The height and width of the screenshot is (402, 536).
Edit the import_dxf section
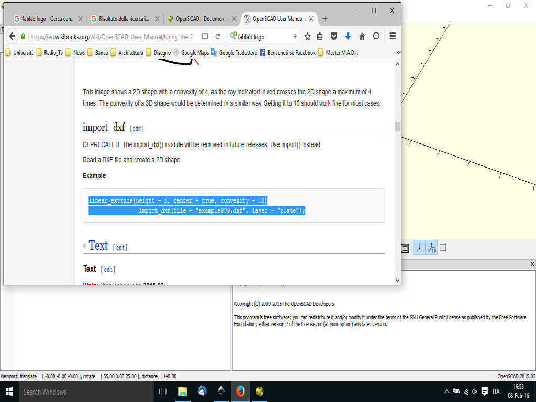tap(137, 129)
